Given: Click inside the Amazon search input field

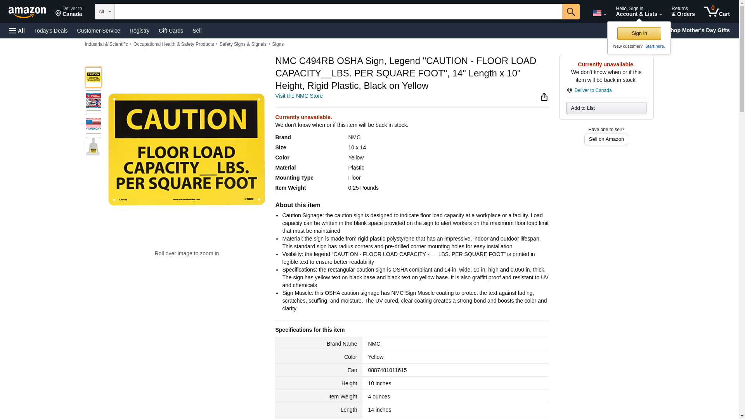Looking at the screenshot, I should (x=338, y=12).
